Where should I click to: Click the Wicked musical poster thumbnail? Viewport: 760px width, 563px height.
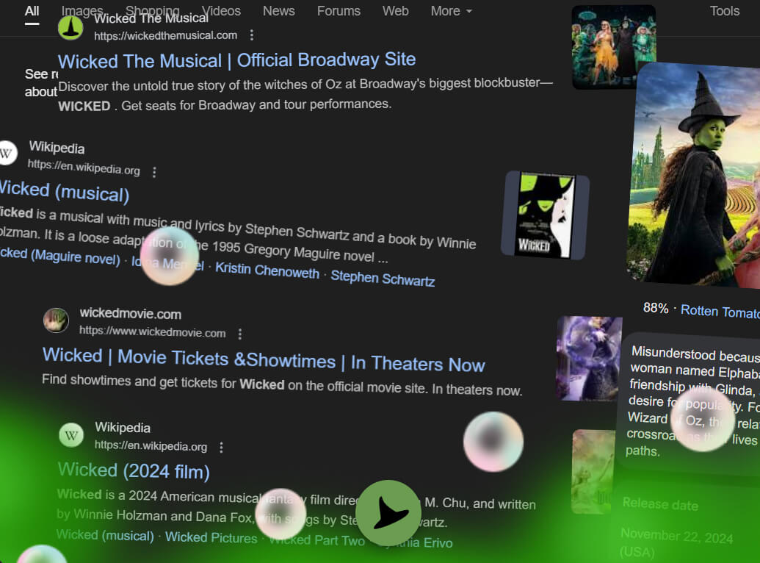click(x=543, y=214)
